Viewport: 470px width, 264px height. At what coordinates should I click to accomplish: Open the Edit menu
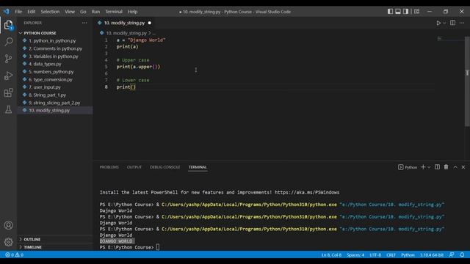[x=31, y=12]
